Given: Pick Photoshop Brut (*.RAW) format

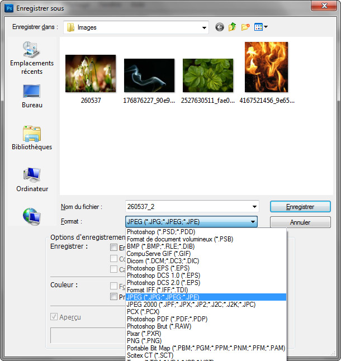Looking at the screenshot, I should click(206, 326).
